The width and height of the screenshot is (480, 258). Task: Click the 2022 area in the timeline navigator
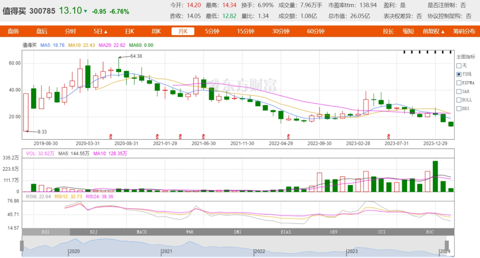pyautogui.click(x=260, y=251)
